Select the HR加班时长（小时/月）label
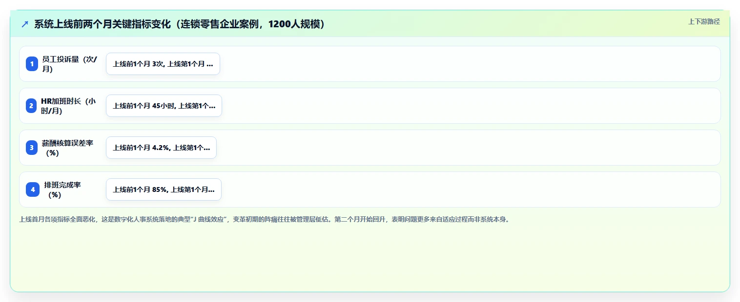The width and height of the screenshot is (740, 302). point(68,106)
